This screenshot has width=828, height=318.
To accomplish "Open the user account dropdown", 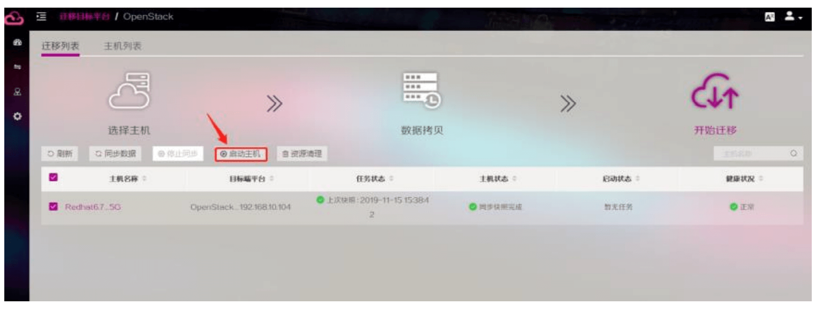I will click(793, 17).
